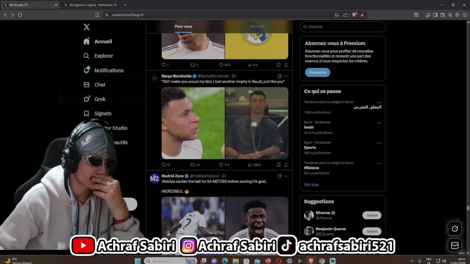Open Chat in the X sidebar
This screenshot has height=264, width=470.
(x=94, y=85)
